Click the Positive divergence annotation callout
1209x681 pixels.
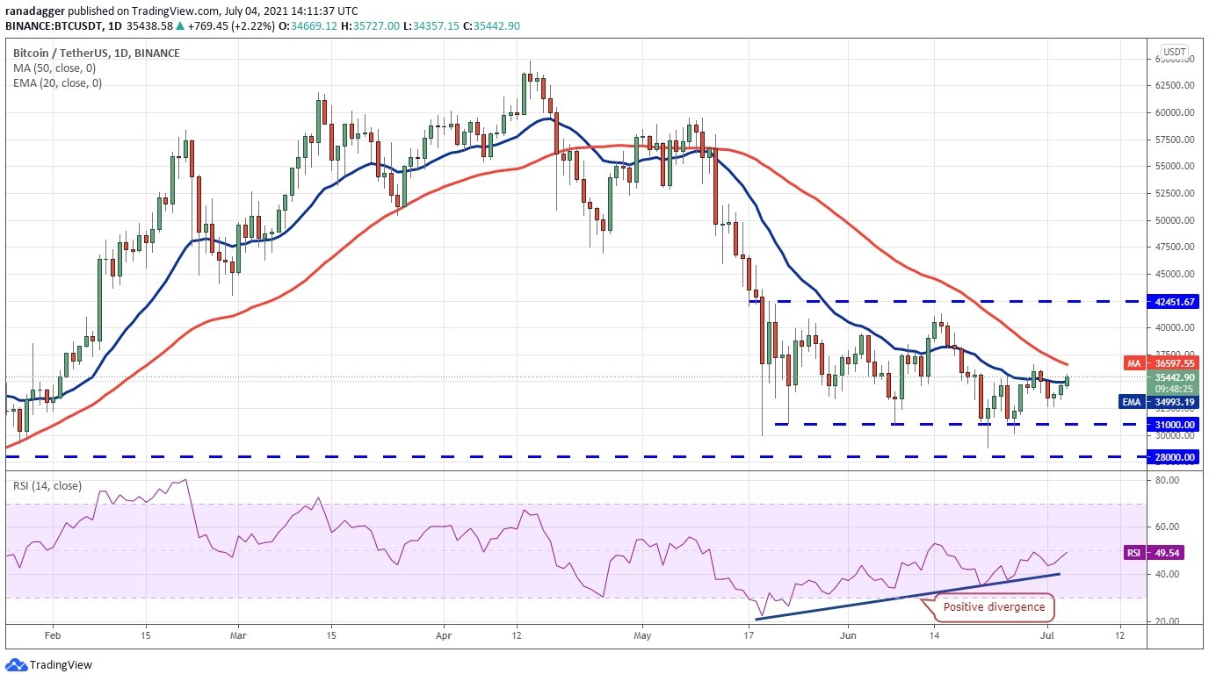(994, 607)
